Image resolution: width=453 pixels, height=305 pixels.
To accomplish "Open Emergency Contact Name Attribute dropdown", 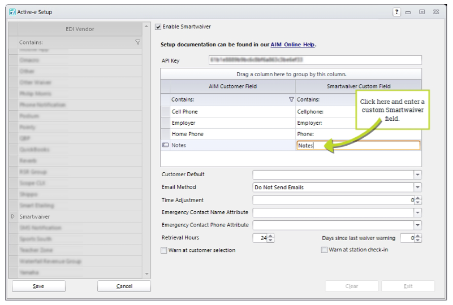I will click(x=417, y=213).
